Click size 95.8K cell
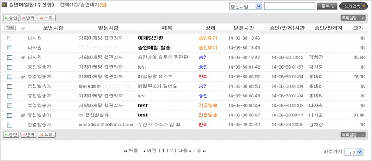372x161 pixels. (359, 57)
